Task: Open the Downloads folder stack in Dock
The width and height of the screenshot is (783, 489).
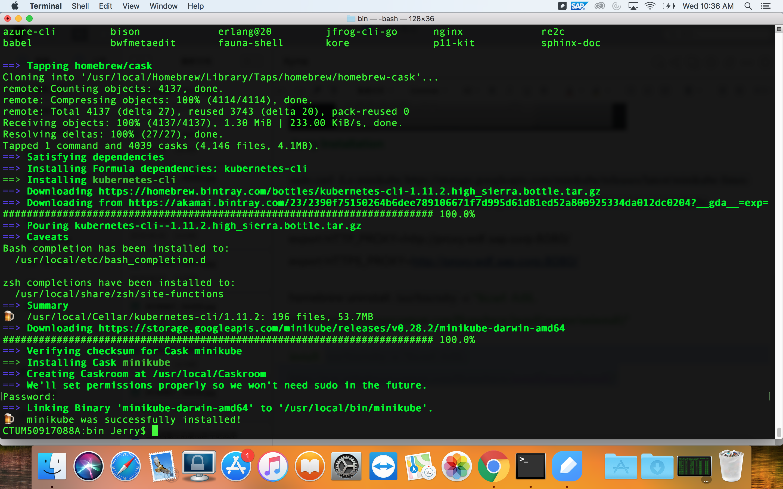Action: (x=657, y=466)
